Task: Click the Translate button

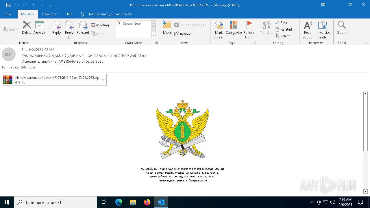Action: pos(267,30)
